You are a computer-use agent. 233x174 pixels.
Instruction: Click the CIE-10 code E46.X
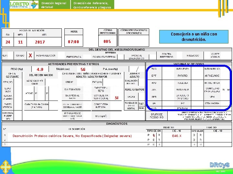click(x=177, y=136)
